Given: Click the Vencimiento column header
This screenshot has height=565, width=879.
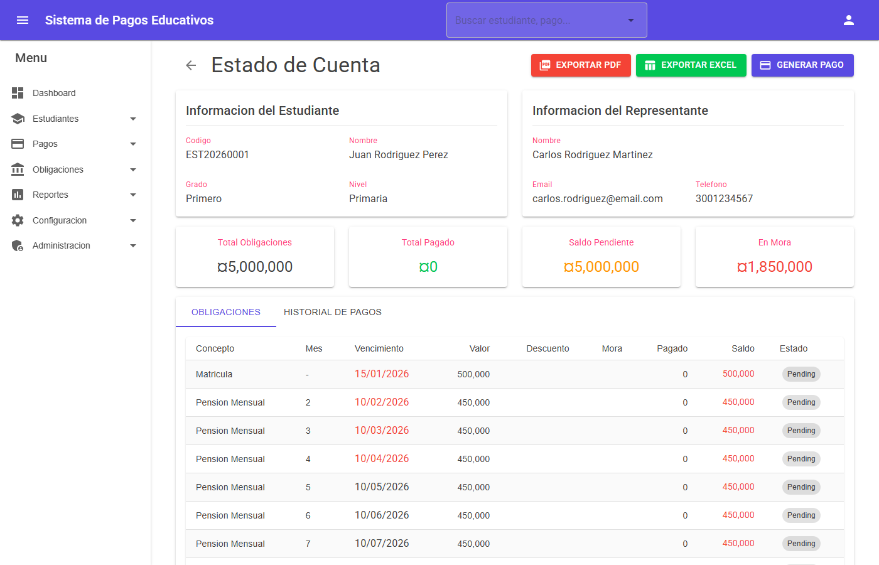Looking at the screenshot, I should (x=379, y=348).
